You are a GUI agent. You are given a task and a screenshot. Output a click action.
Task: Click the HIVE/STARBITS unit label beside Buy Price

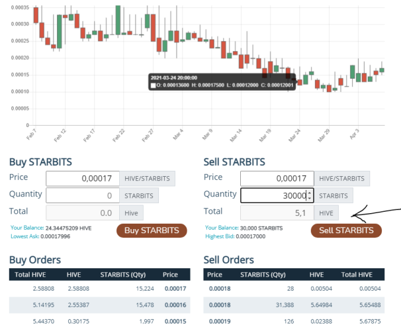147,178
